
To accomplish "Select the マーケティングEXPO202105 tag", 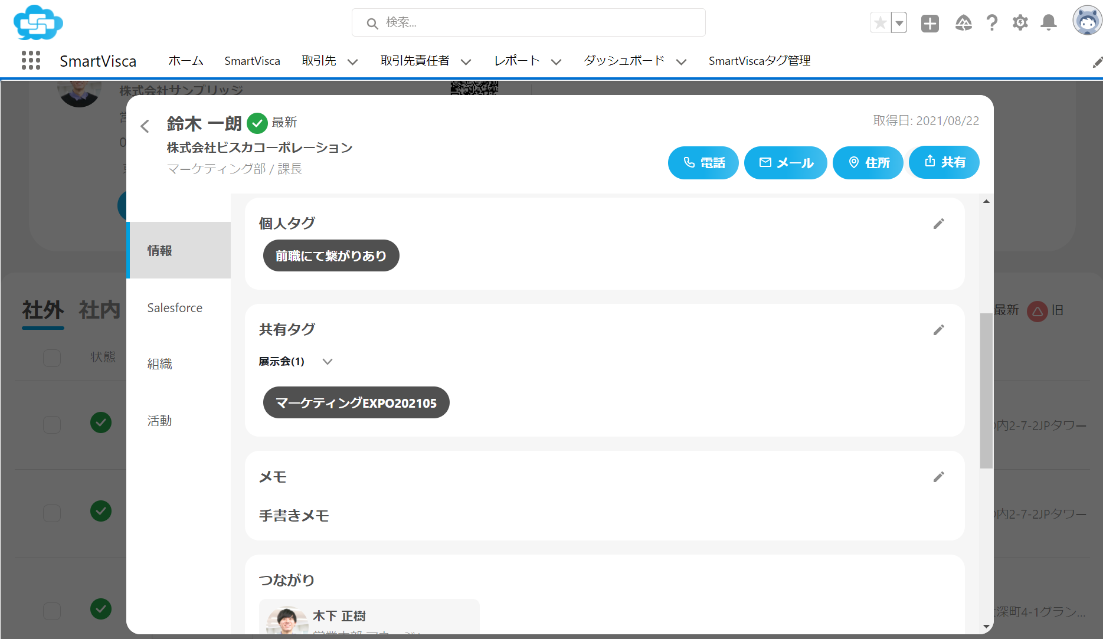I will [356, 402].
